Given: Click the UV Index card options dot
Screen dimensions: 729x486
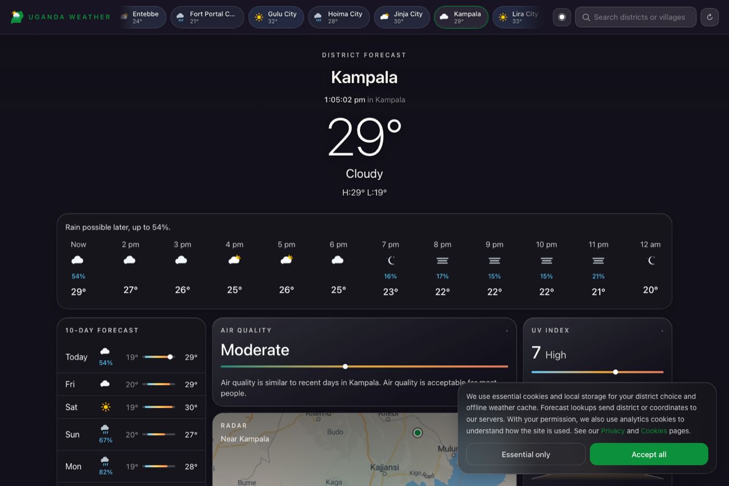Looking at the screenshot, I should point(662,330).
